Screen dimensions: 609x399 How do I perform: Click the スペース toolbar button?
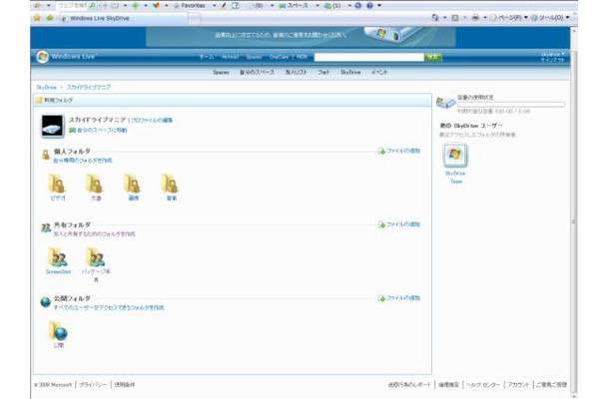[x=294, y=5]
